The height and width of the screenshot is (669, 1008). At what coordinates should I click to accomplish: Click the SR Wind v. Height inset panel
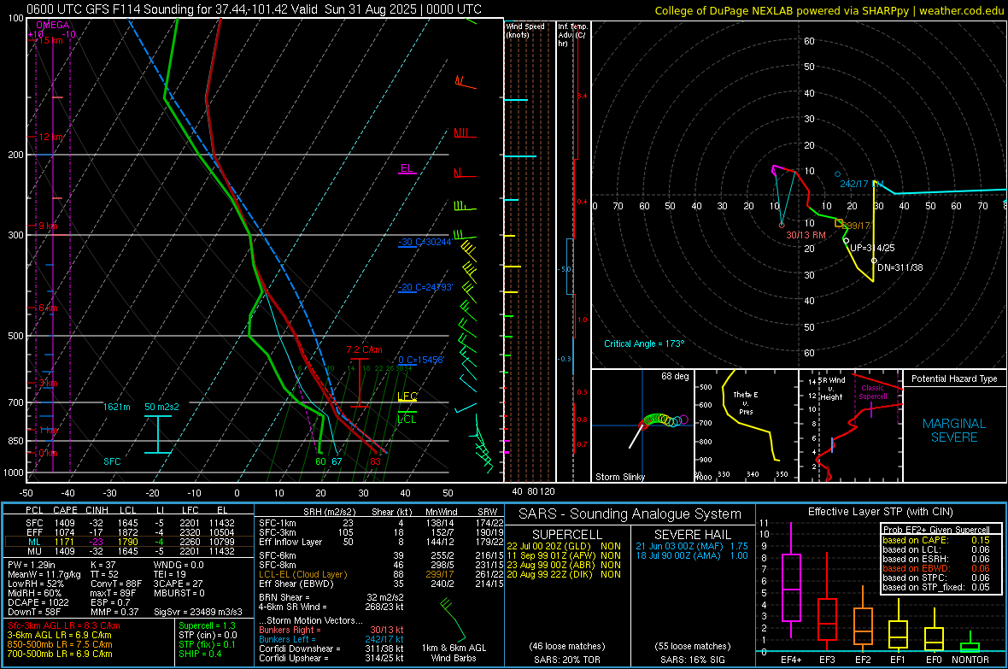tap(851, 425)
